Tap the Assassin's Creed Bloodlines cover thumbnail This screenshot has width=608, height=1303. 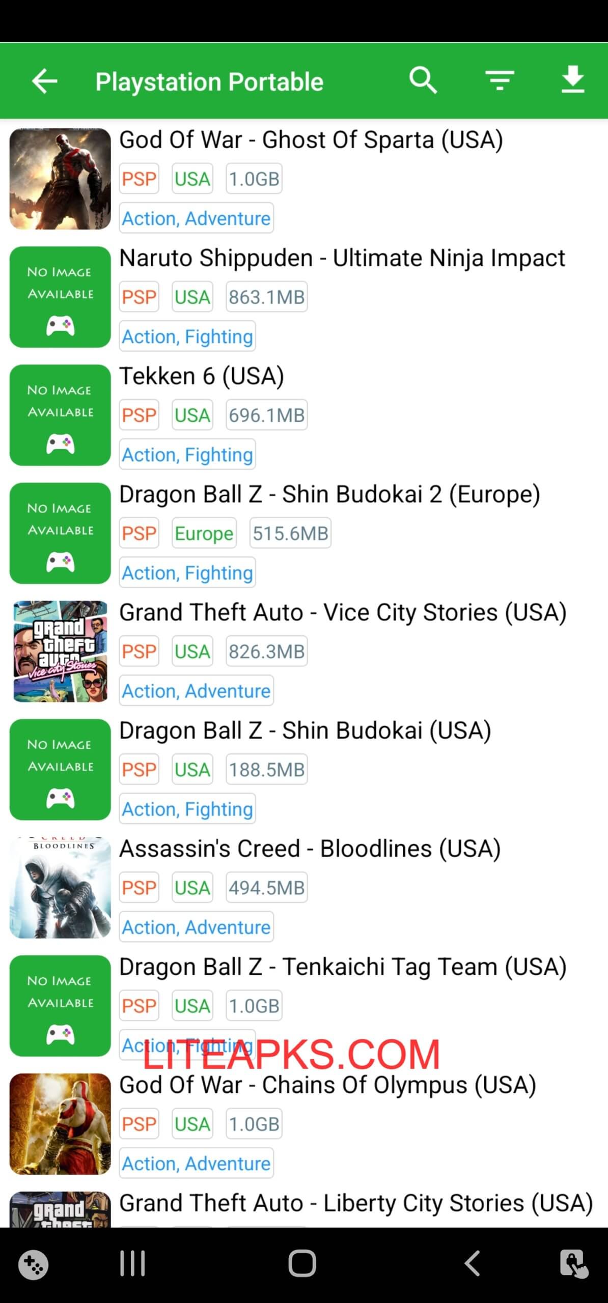click(x=60, y=886)
